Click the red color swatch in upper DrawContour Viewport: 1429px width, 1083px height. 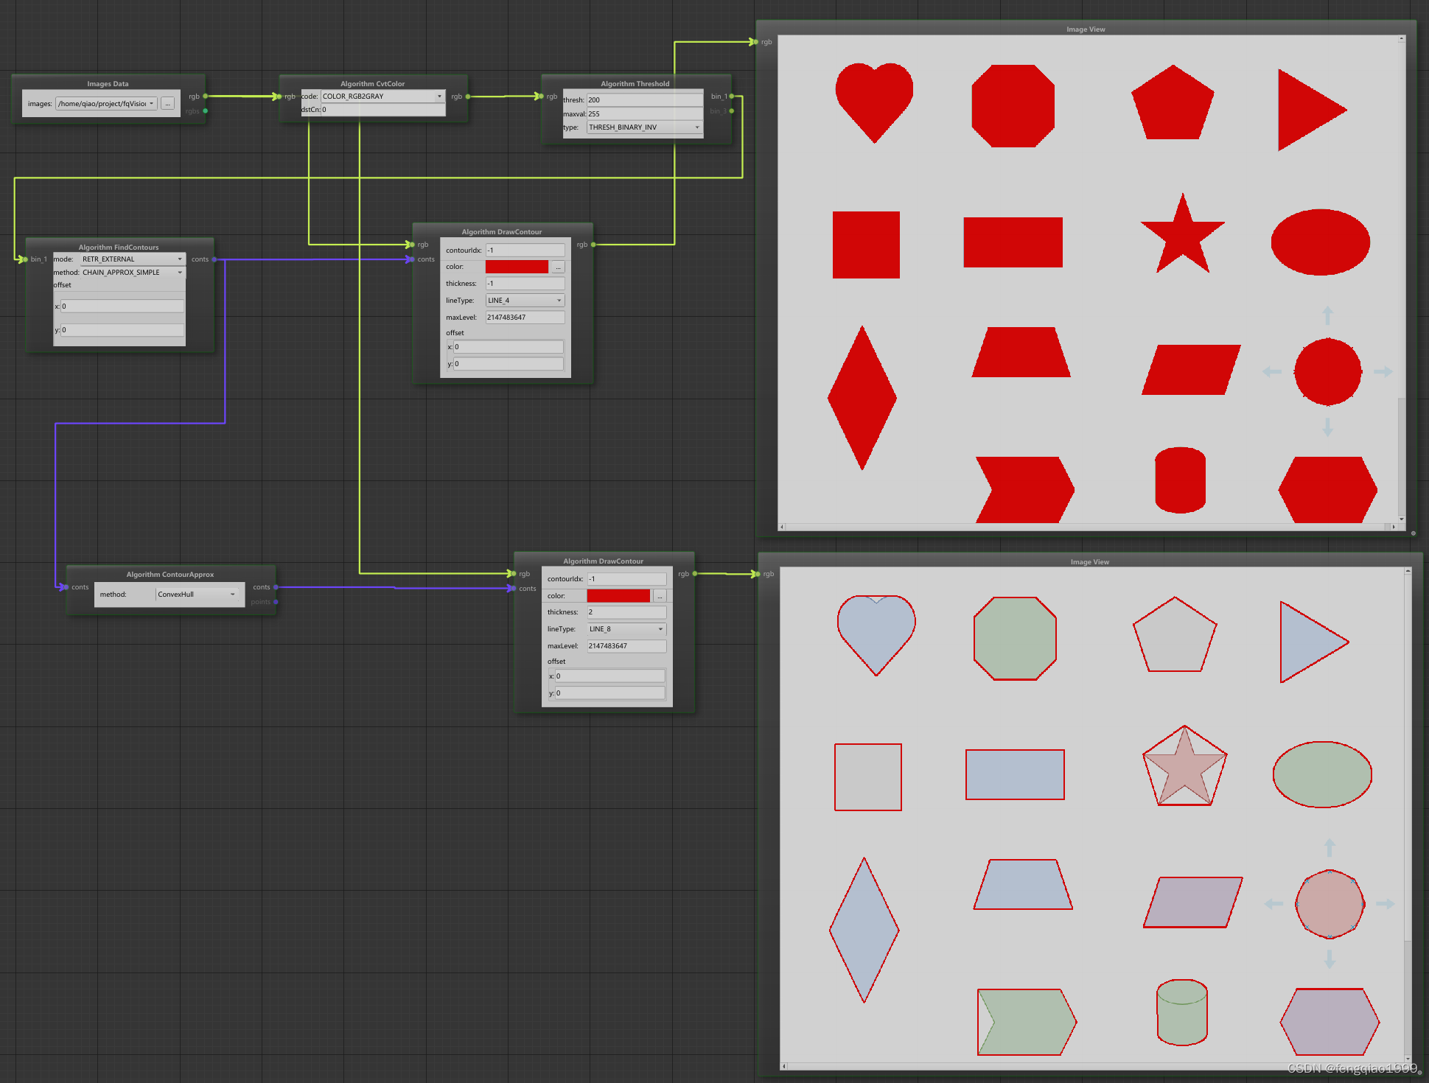point(517,267)
